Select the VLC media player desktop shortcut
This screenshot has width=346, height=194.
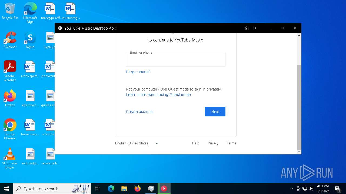click(10, 158)
